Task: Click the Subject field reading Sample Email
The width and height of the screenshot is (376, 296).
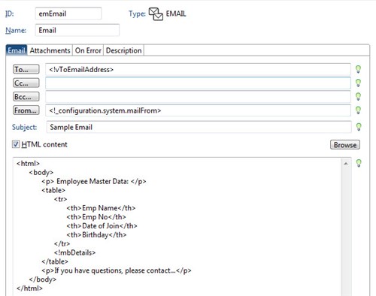Action: [199, 127]
